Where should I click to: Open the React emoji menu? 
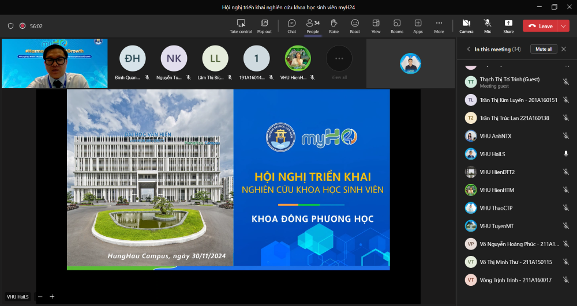point(355,23)
